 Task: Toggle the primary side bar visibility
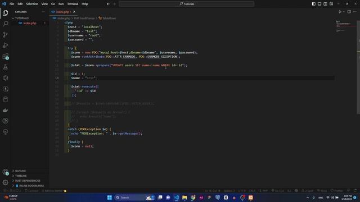(x=314, y=4)
